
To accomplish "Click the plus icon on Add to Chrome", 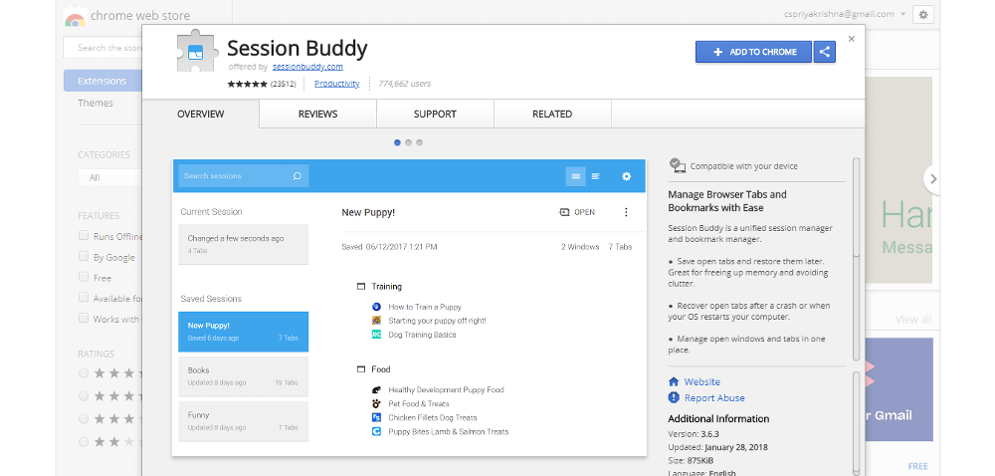I will (x=717, y=52).
